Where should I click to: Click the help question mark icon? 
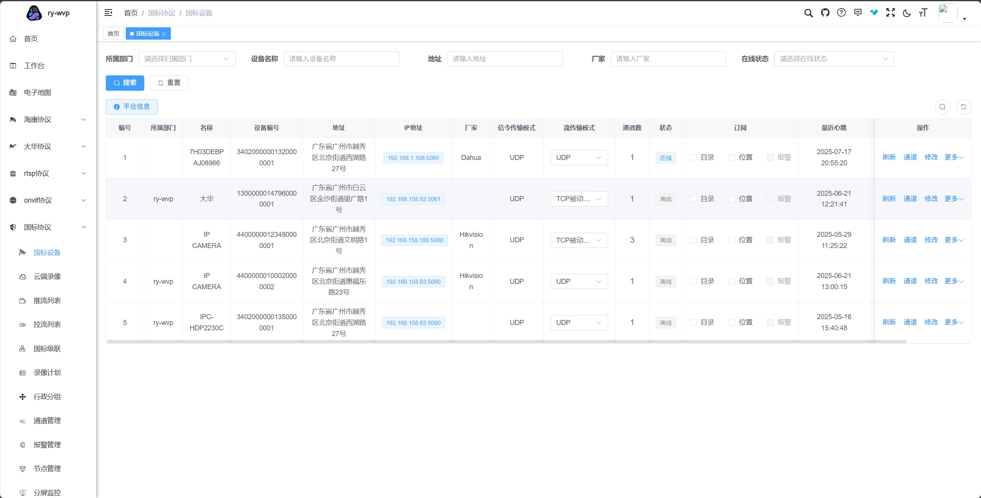[x=841, y=13]
